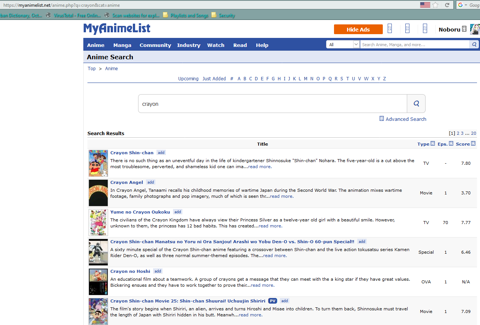Click the sort icon beside Type column

click(433, 144)
